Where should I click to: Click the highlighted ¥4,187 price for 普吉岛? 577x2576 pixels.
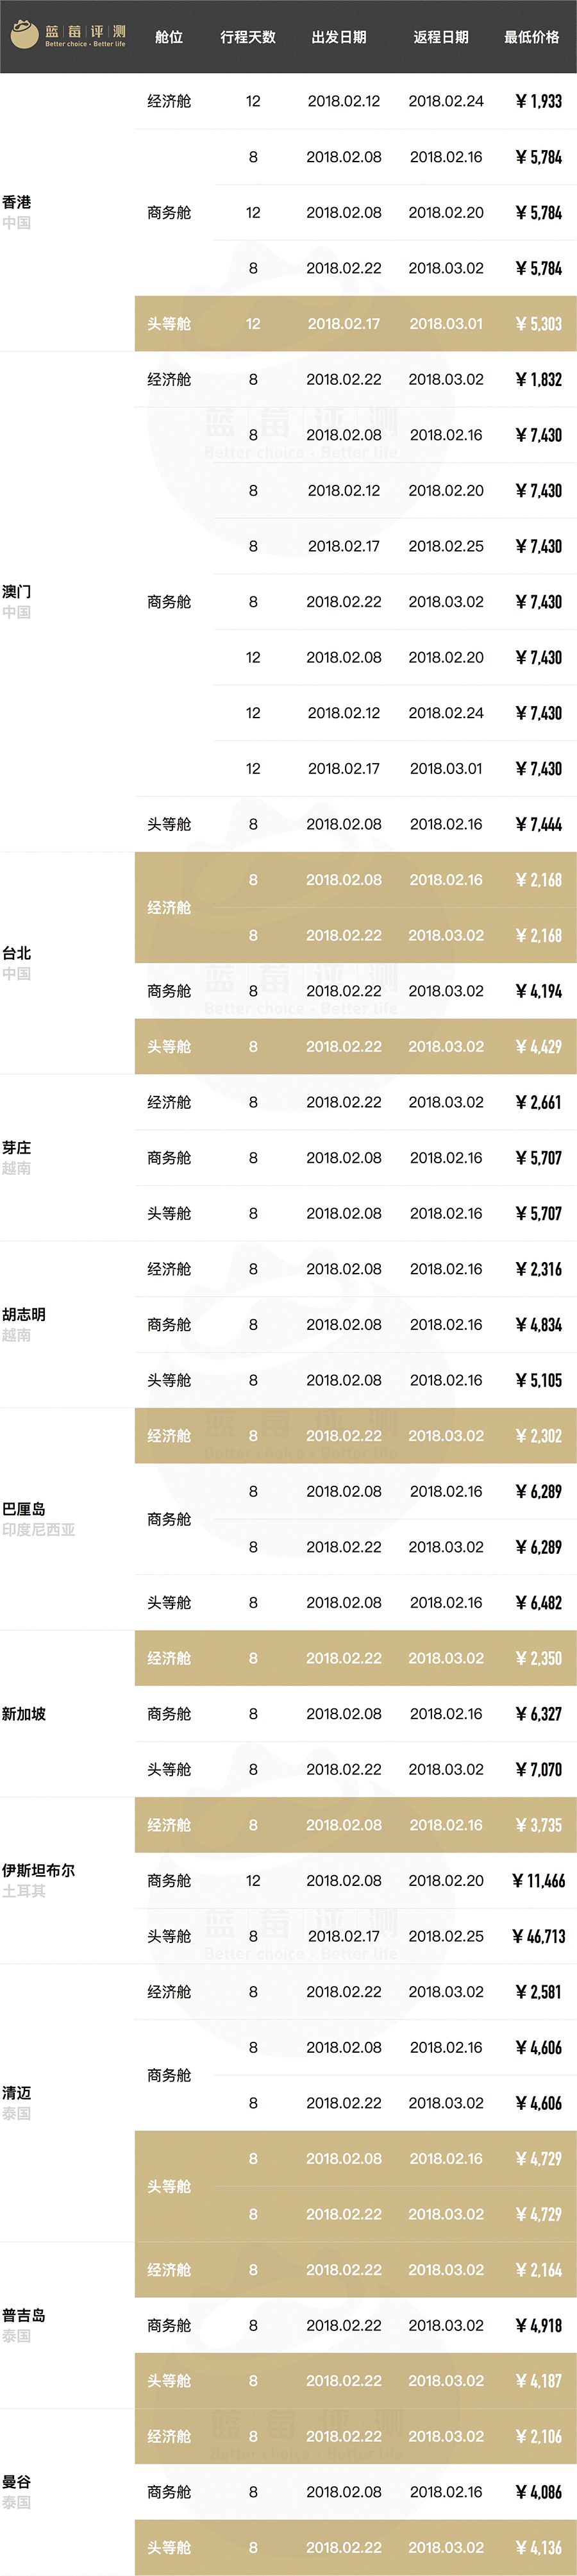538,2381
